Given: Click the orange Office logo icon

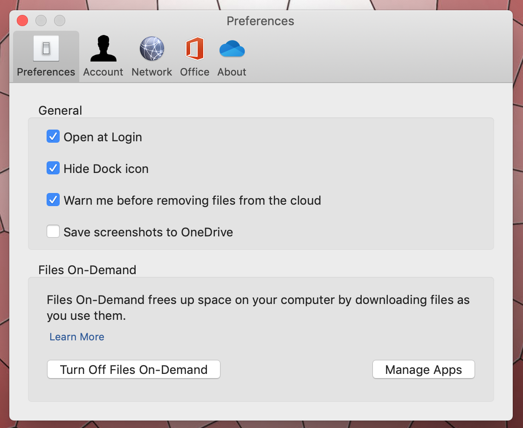Looking at the screenshot, I should coord(194,48).
